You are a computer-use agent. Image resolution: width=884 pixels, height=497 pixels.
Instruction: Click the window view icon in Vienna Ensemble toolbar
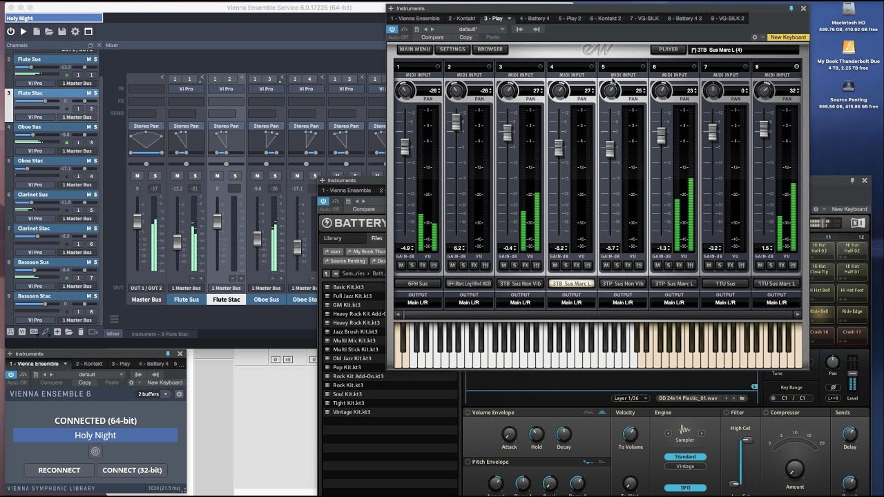88,31
